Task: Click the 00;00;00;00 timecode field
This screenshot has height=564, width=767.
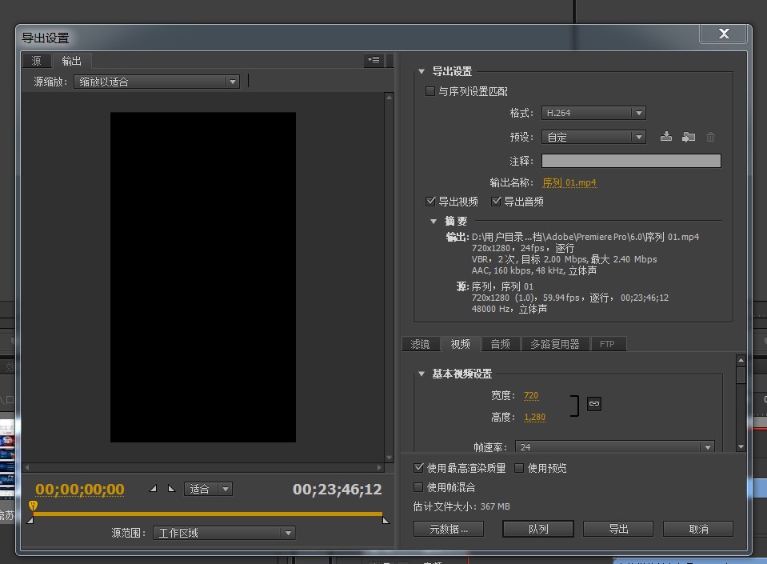Action: tap(78, 489)
